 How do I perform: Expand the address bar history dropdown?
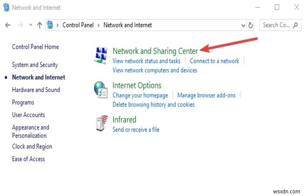[x=243, y=25]
